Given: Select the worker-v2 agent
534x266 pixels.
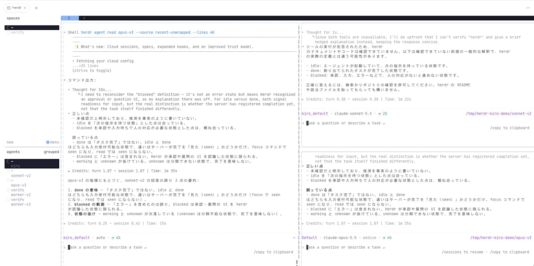Looking at the screenshot, I should [x=21, y=195].
